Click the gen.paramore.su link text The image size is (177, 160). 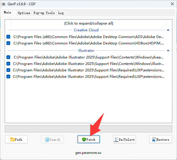point(88,153)
